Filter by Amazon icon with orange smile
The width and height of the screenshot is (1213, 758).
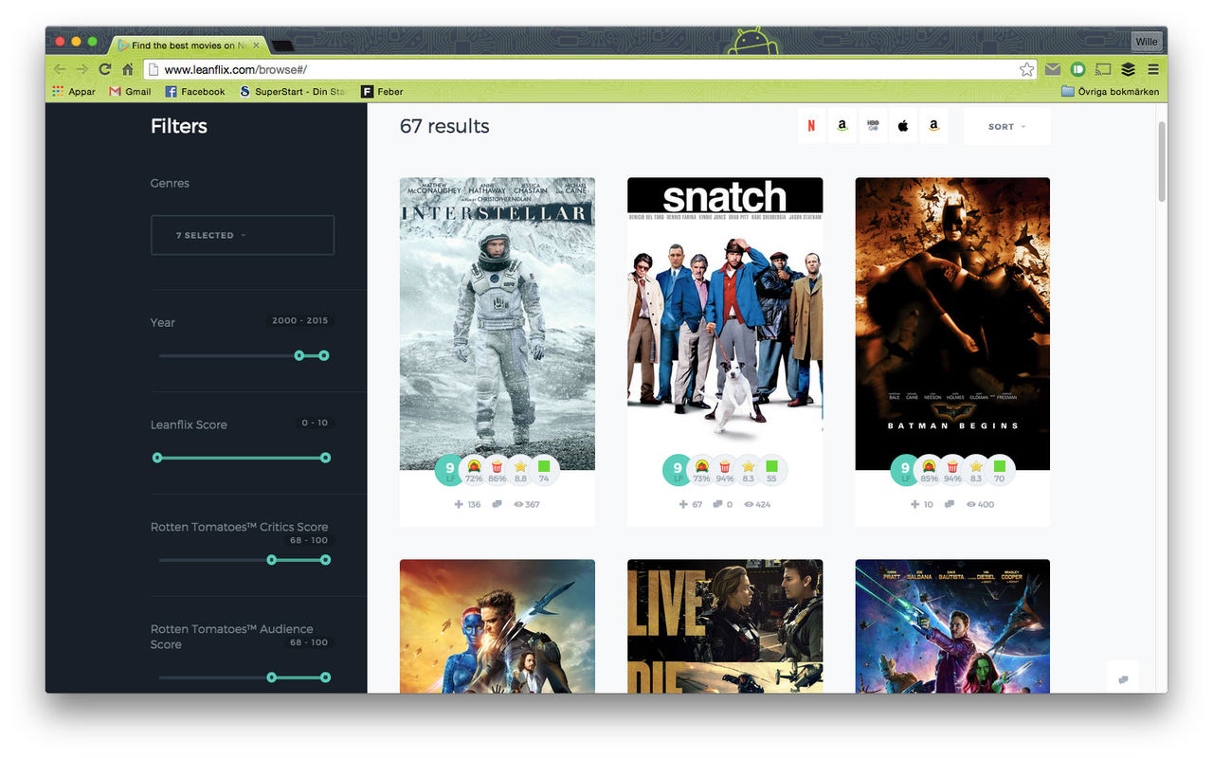click(x=933, y=126)
